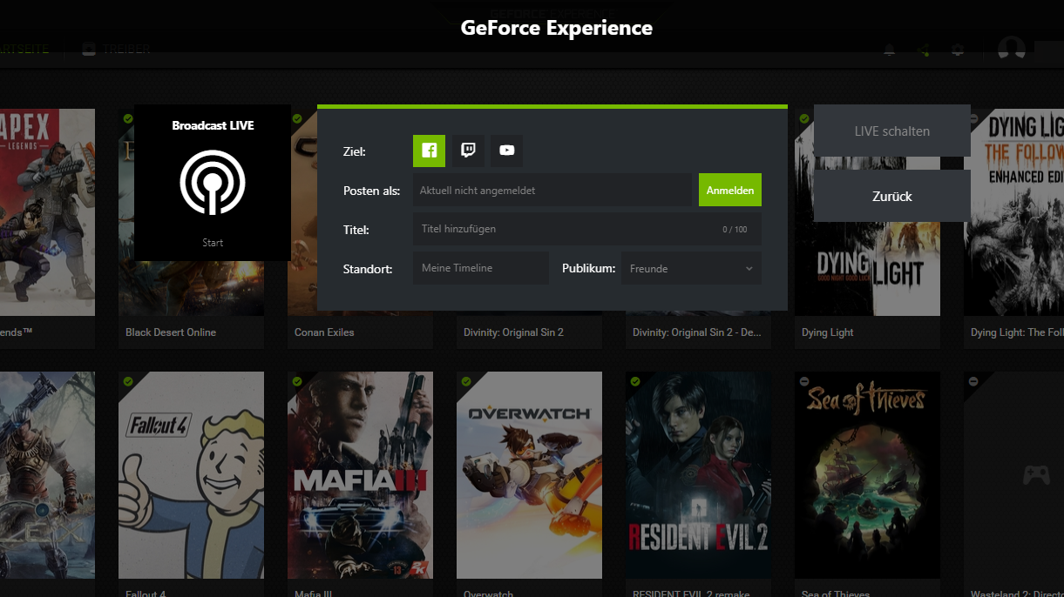Click the download icon beside TREIBER
The image size is (1064, 597).
88,49
